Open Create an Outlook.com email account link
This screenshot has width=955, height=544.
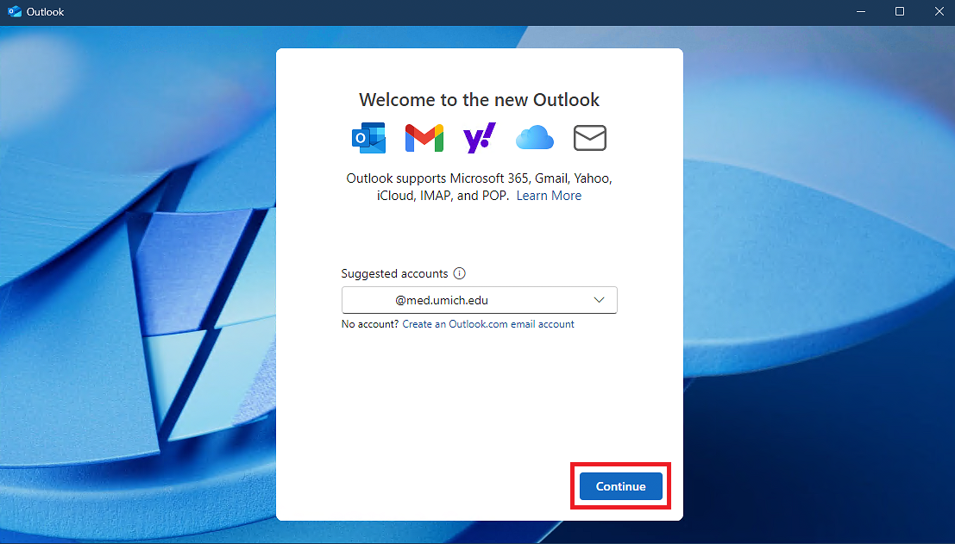tap(487, 324)
